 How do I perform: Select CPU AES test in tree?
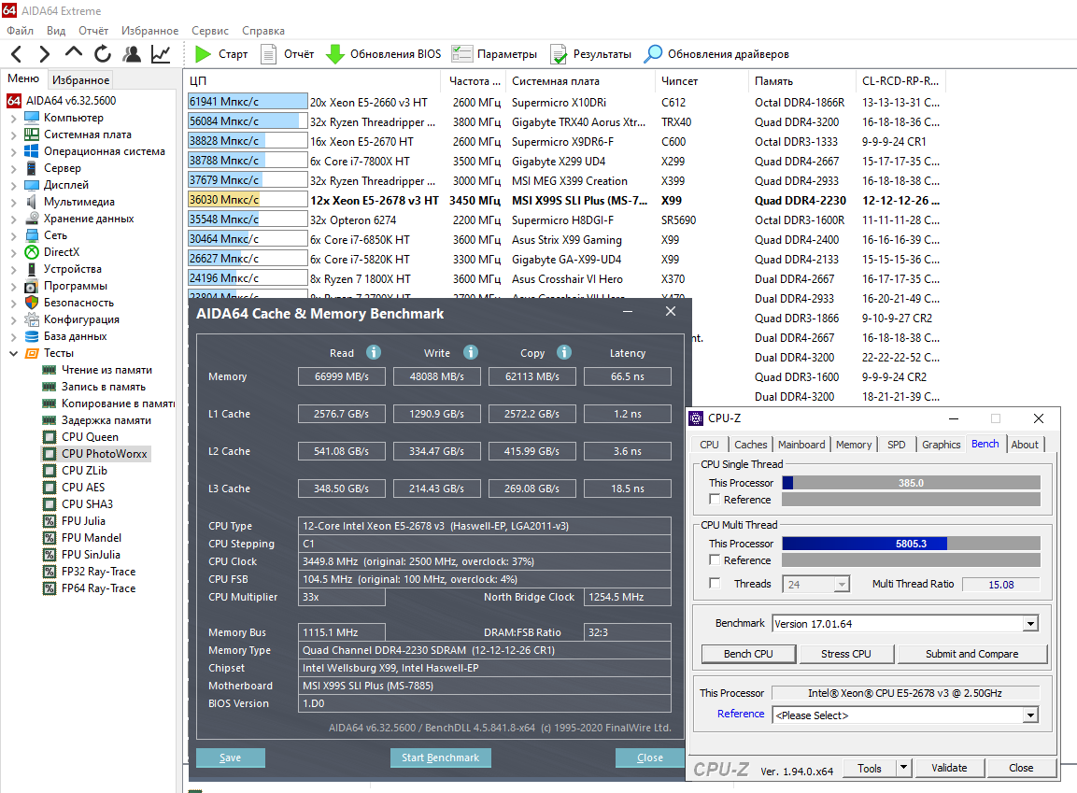(83, 487)
